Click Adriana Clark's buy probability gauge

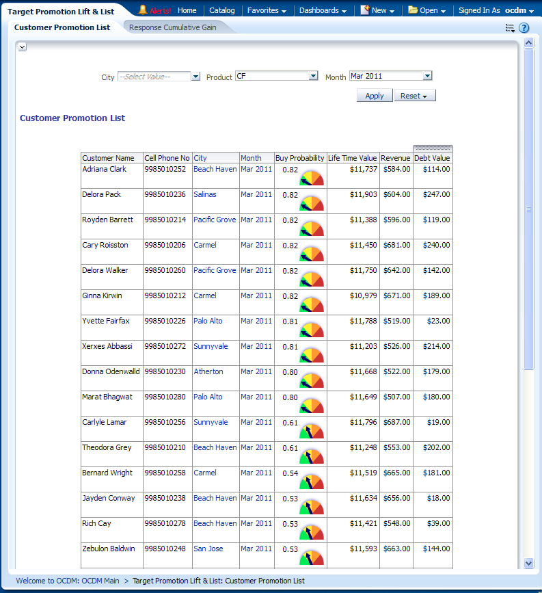312,179
